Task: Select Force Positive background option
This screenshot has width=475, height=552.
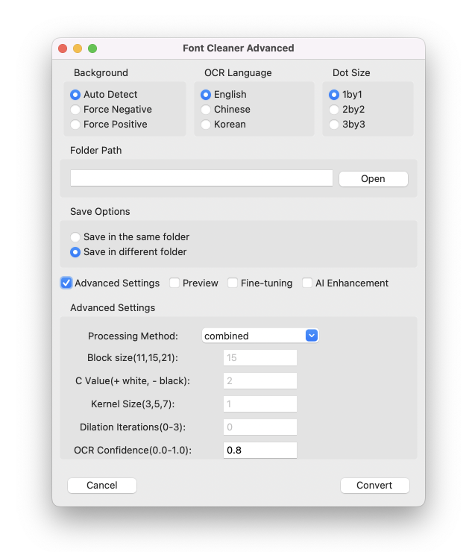Action: tap(75, 125)
